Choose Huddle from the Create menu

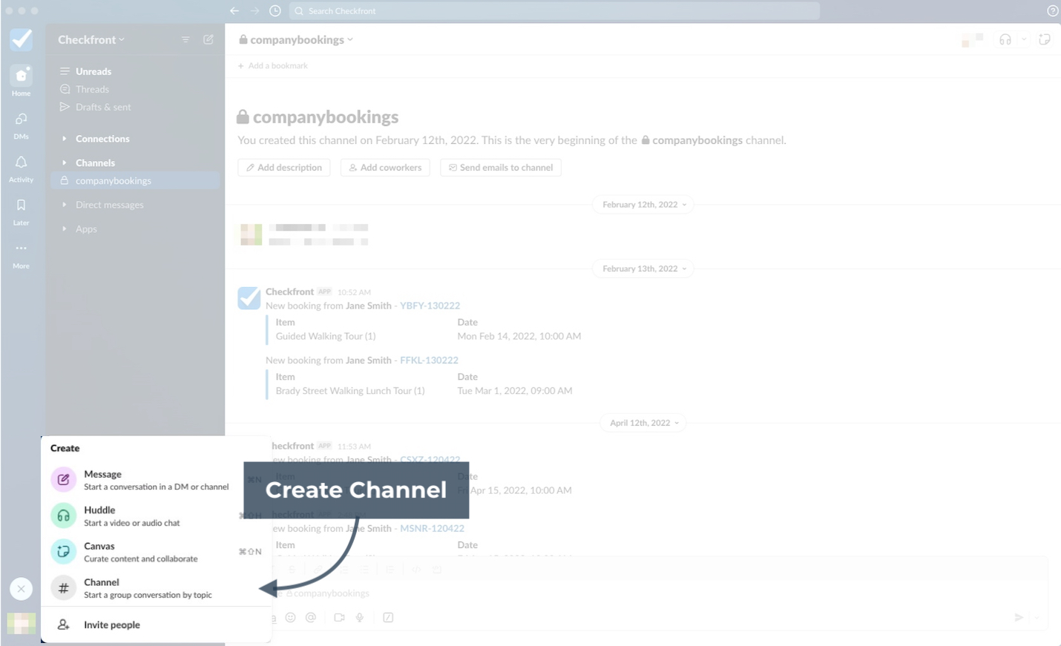[156, 516]
